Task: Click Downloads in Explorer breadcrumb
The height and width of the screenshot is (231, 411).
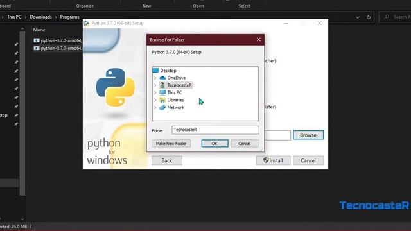Action: pyautogui.click(x=40, y=17)
